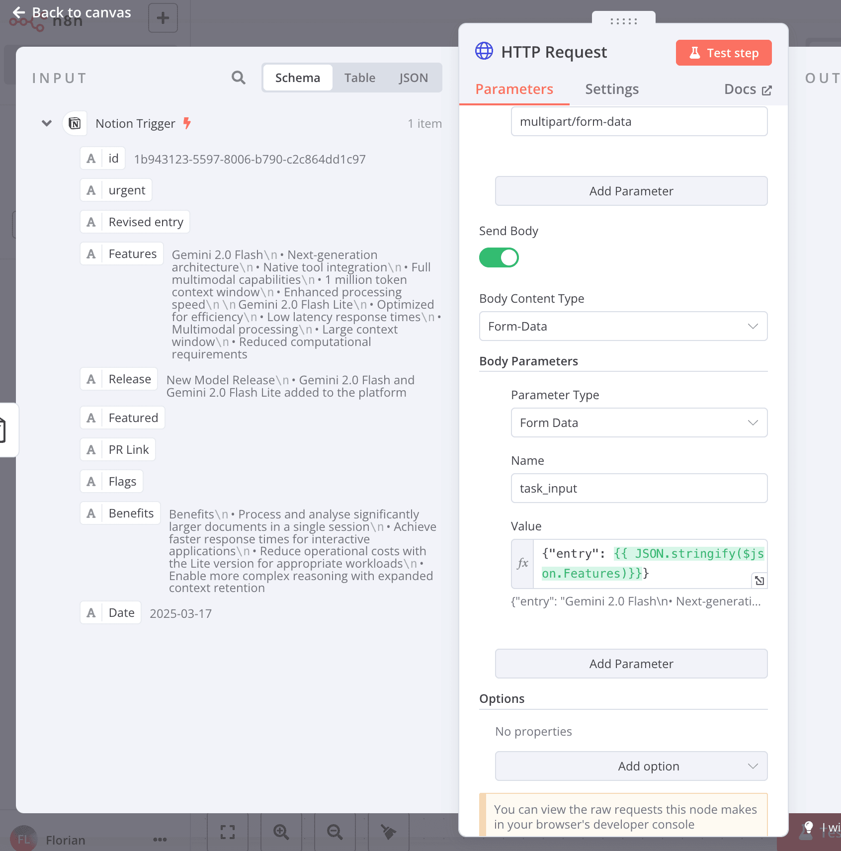
Task: Click the type icon beside Date field
Action: click(91, 613)
